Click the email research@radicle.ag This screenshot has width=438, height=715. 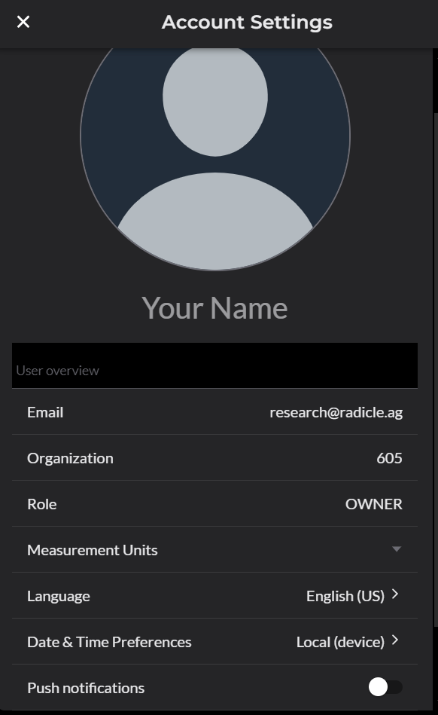(336, 412)
